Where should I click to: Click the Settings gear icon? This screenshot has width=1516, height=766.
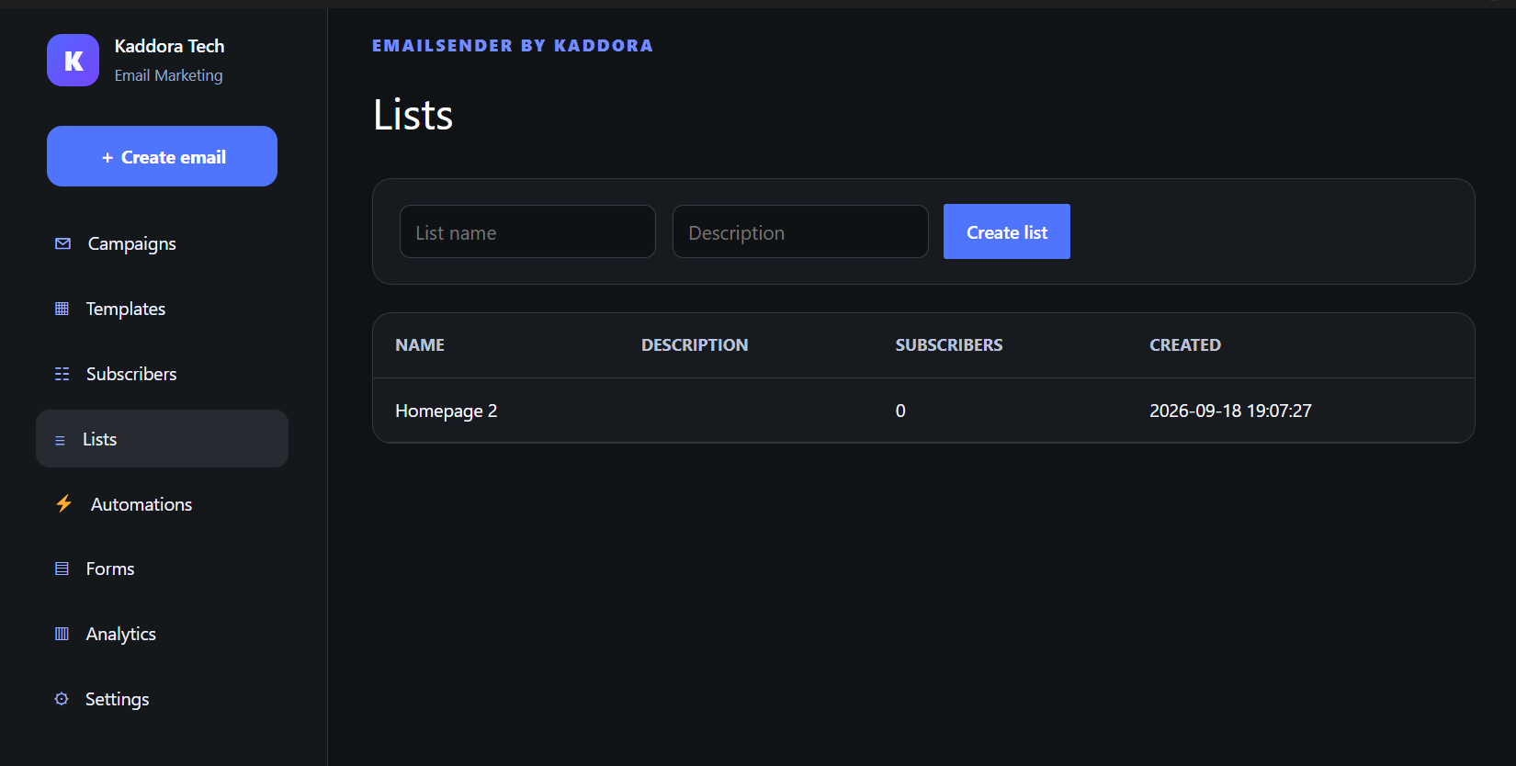(62, 699)
